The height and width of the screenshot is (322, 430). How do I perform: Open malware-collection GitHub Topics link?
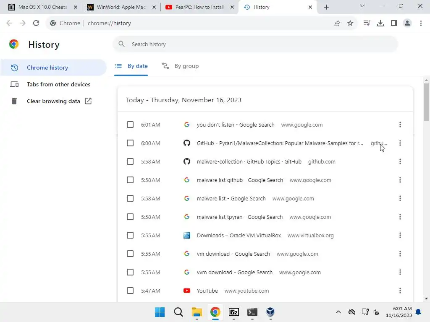249,161
